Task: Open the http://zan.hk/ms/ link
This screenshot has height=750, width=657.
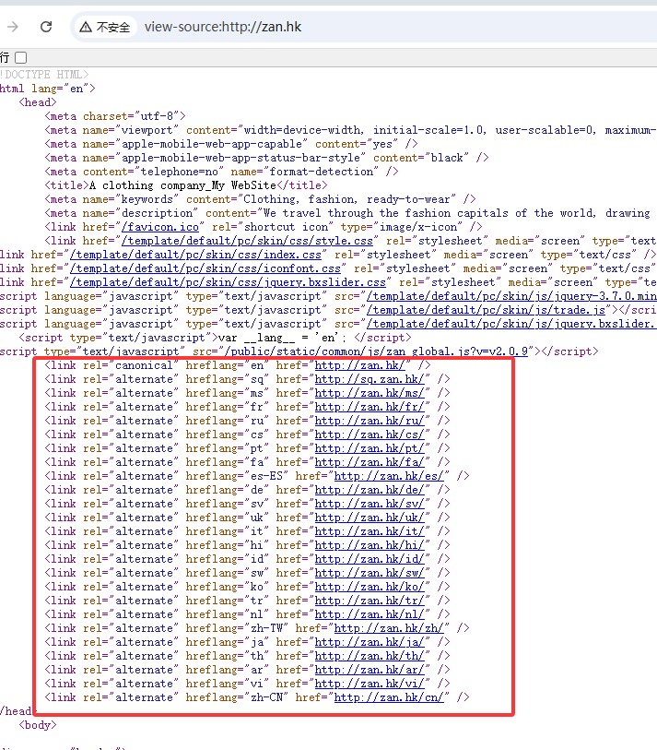Action: coord(370,393)
